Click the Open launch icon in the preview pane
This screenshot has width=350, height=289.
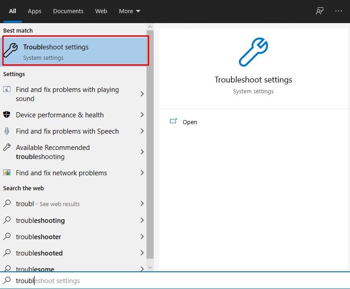click(173, 121)
